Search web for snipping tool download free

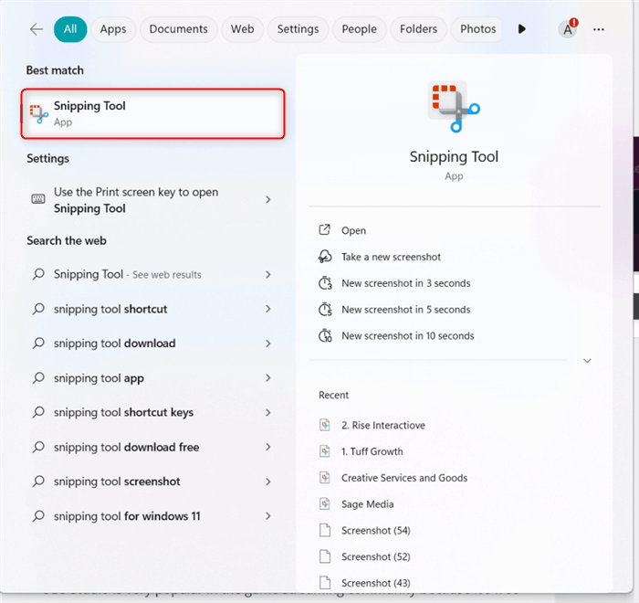[152, 447]
